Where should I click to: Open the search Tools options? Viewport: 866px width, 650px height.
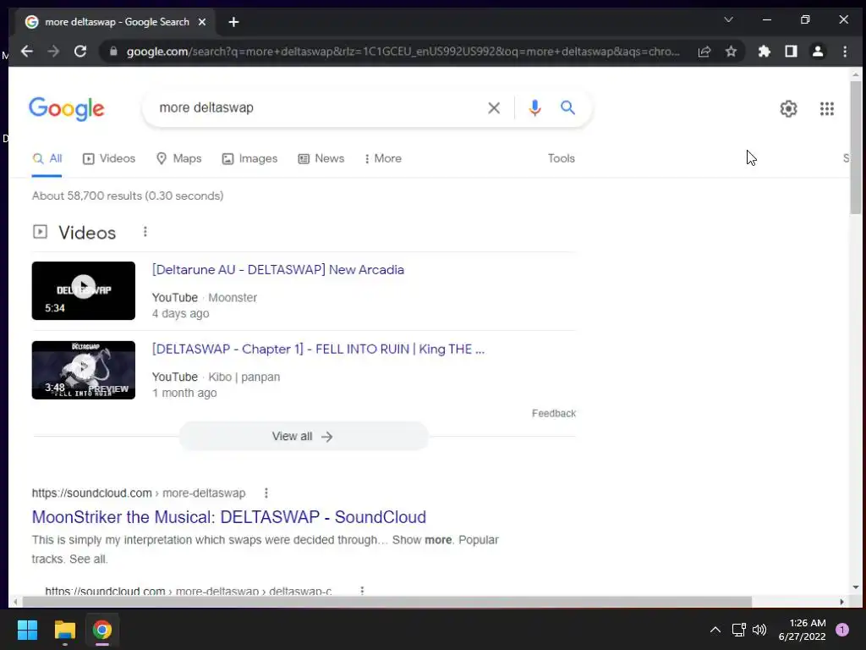[x=562, y=158]
